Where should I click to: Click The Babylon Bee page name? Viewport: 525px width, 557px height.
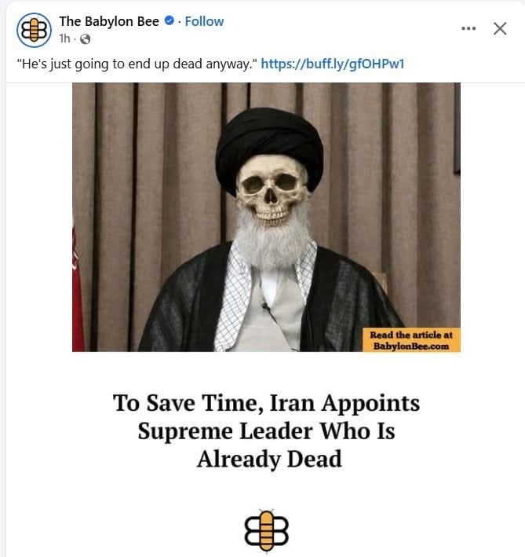tap(109, 21)
